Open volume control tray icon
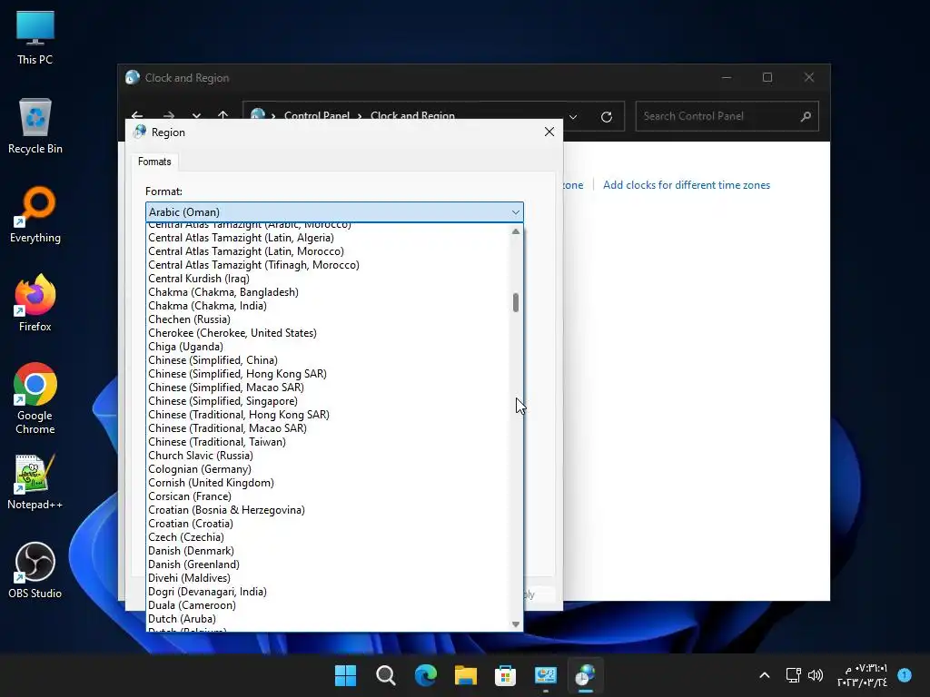930x697 pixels. (816, 675)
